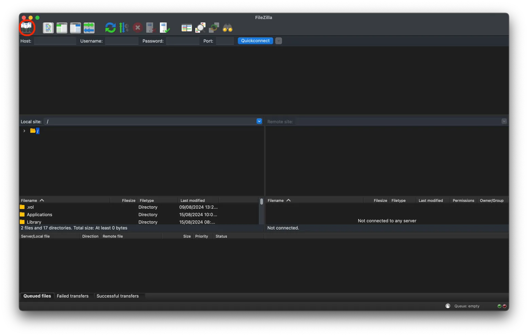
Task: Switch to Successful transfers tab
Action: pyautogui.click(x=118, y=296)
